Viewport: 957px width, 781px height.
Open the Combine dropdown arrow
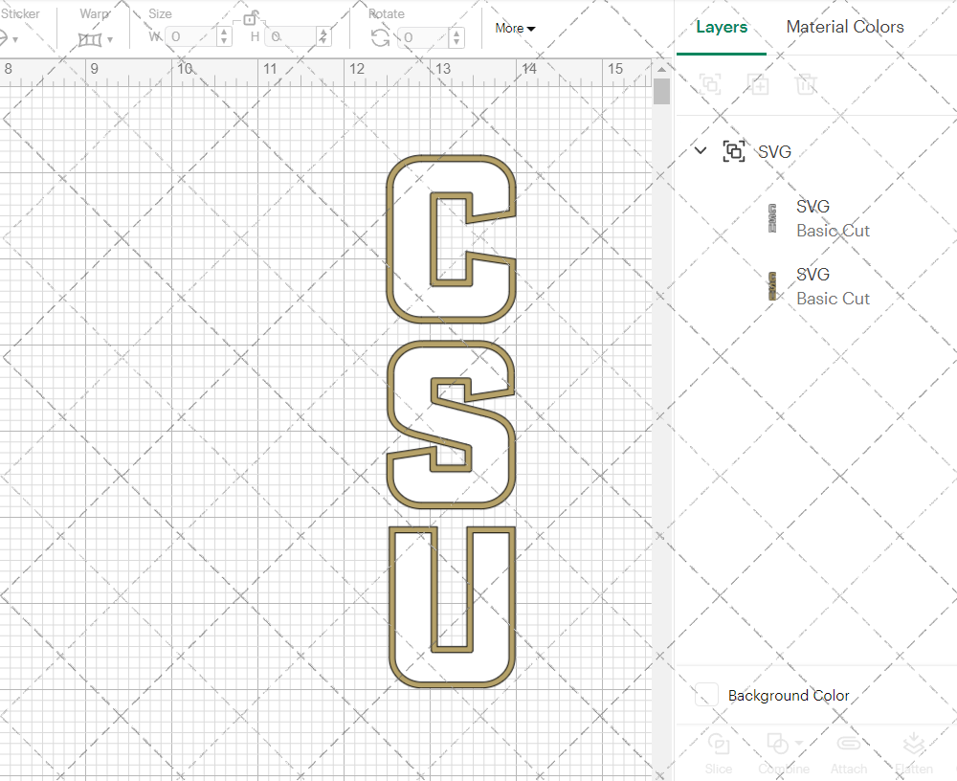(x=799, y=744)
